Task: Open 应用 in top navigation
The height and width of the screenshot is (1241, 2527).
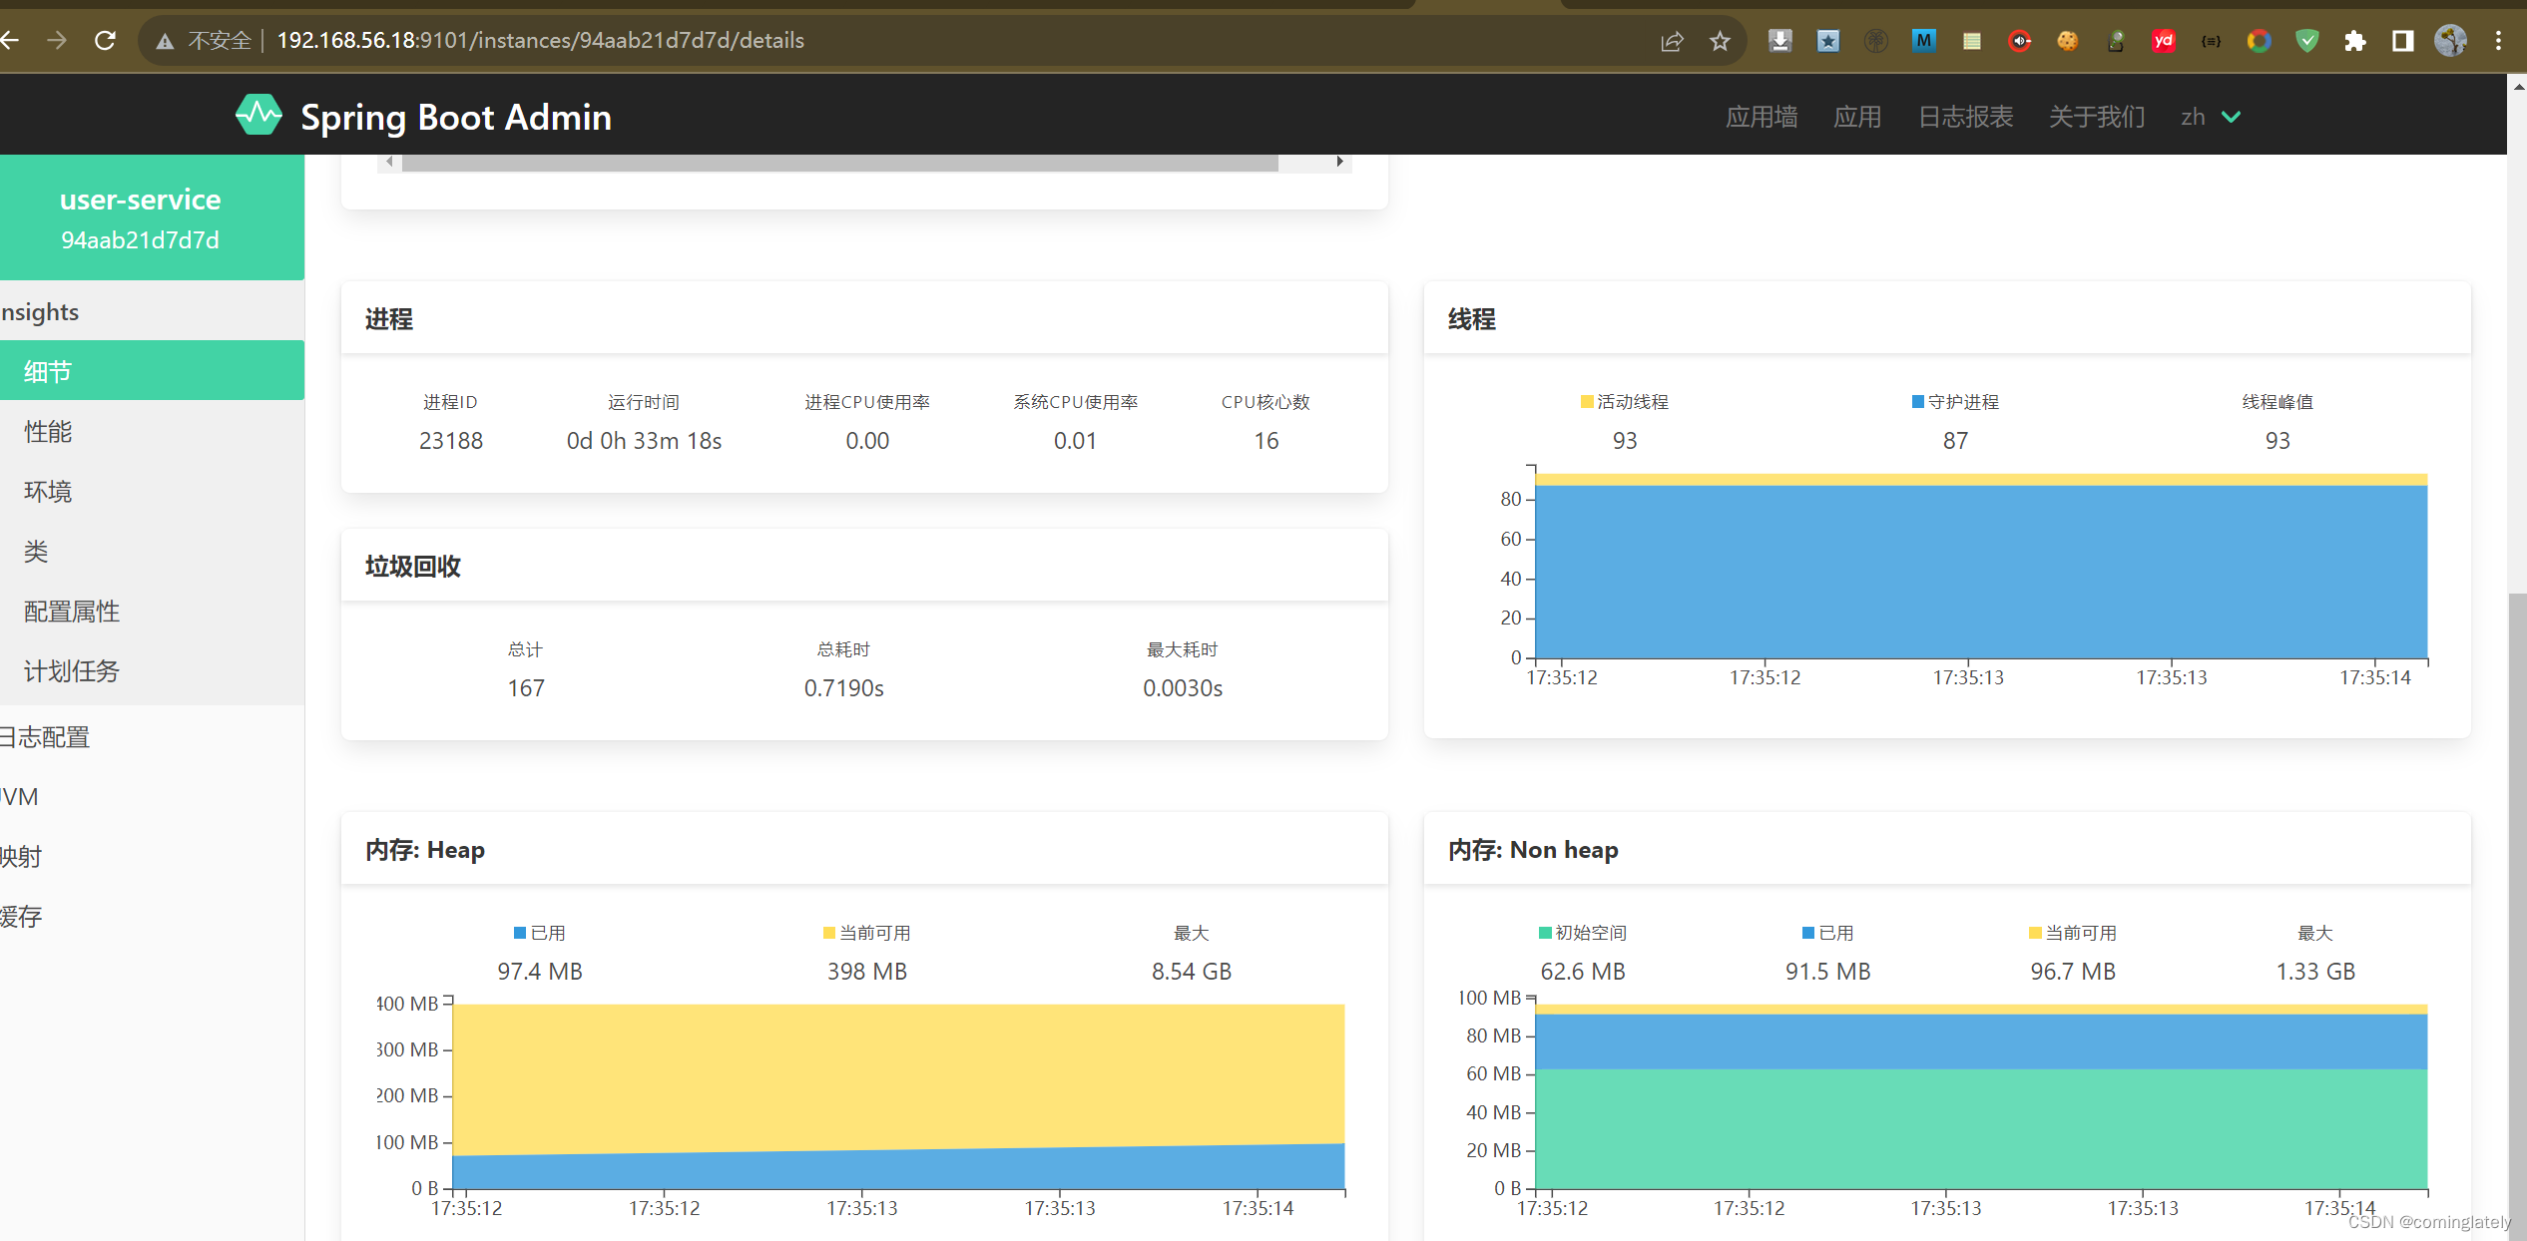Action: click(x=1857, y=117)
